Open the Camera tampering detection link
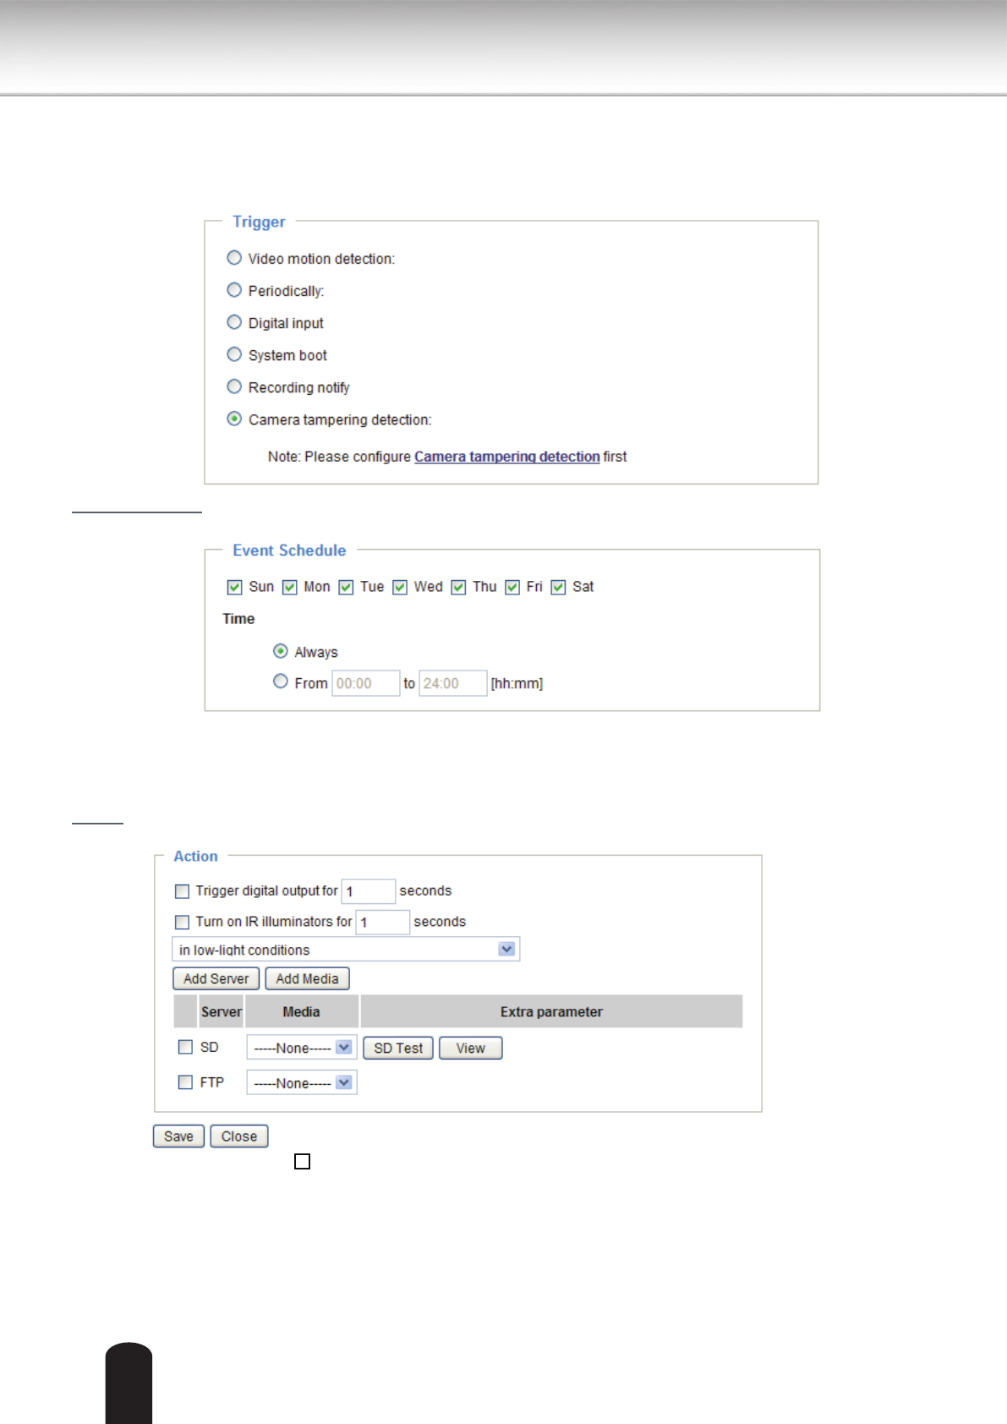Image resolution: width=1007 pixels, height=1424 pixels. (x=506, y=457)
